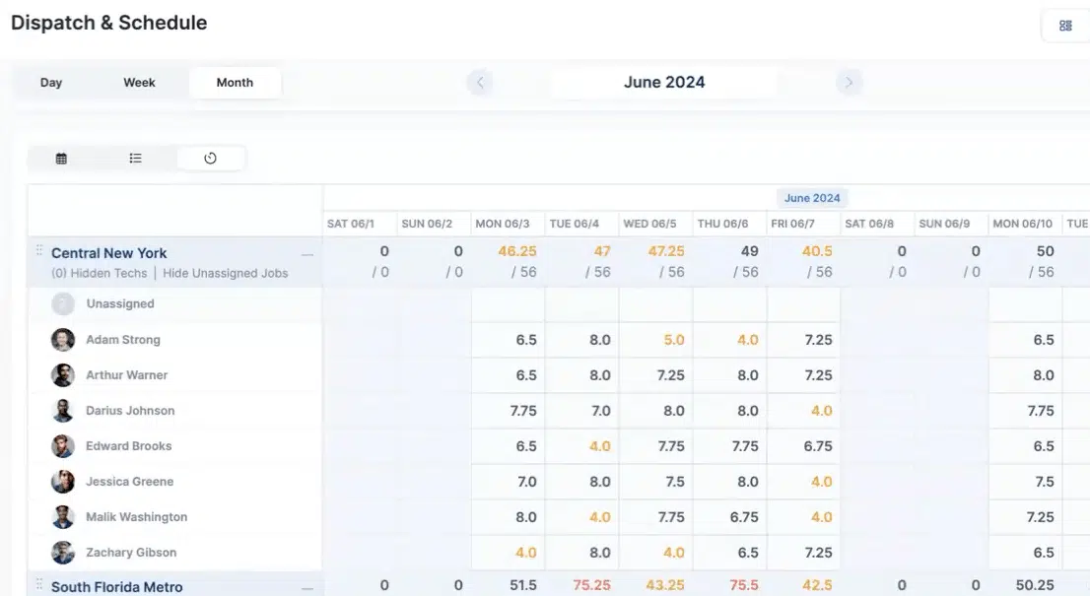
Task: Click Jessica Greene's profile picture
Action: point(62,481)
